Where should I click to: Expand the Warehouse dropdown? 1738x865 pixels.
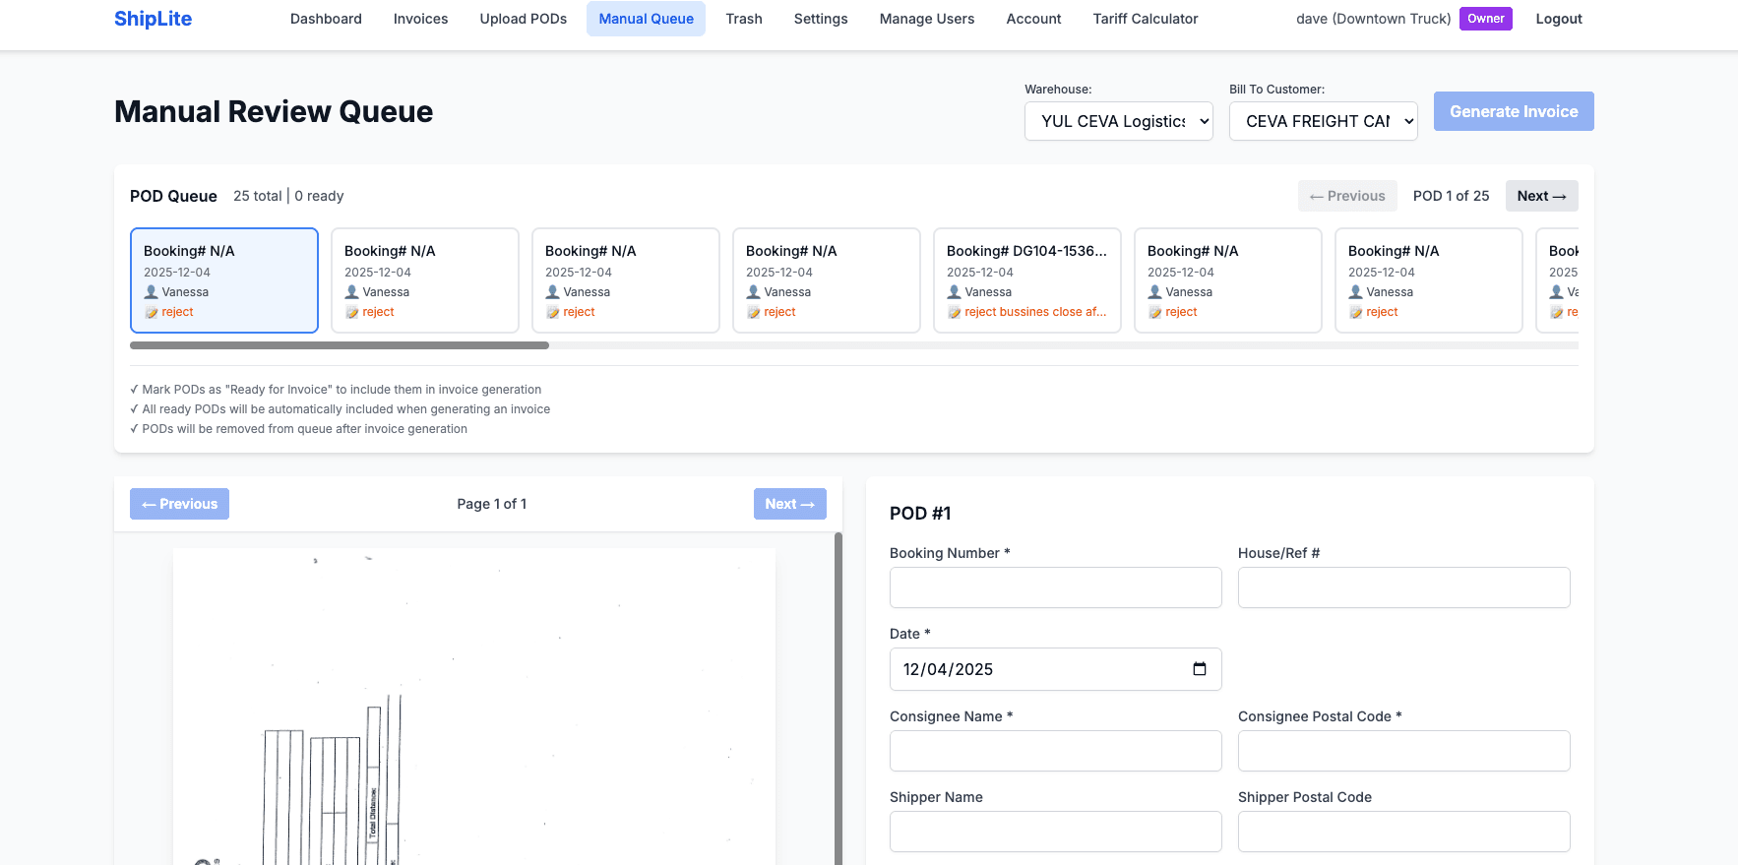click(1118, 121)
